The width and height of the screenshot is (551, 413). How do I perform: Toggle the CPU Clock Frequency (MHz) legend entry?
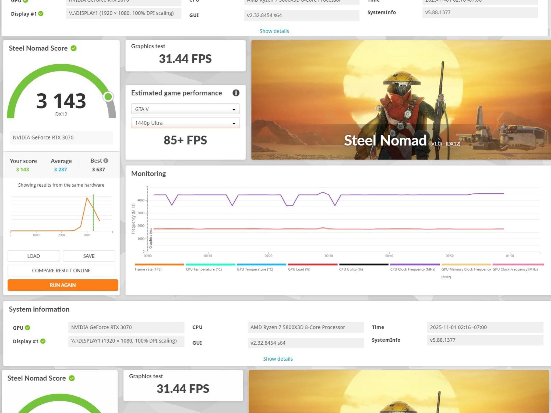click(415, 267)
